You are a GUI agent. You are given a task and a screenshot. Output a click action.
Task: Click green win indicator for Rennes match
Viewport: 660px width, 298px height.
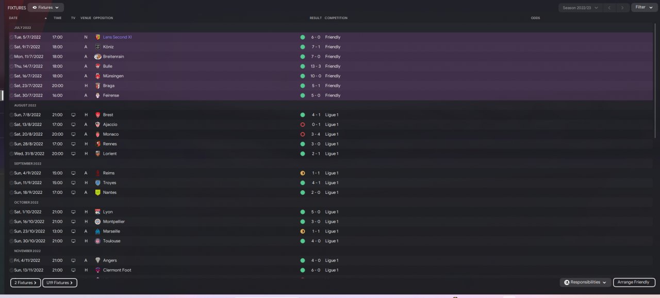(303, 144)
